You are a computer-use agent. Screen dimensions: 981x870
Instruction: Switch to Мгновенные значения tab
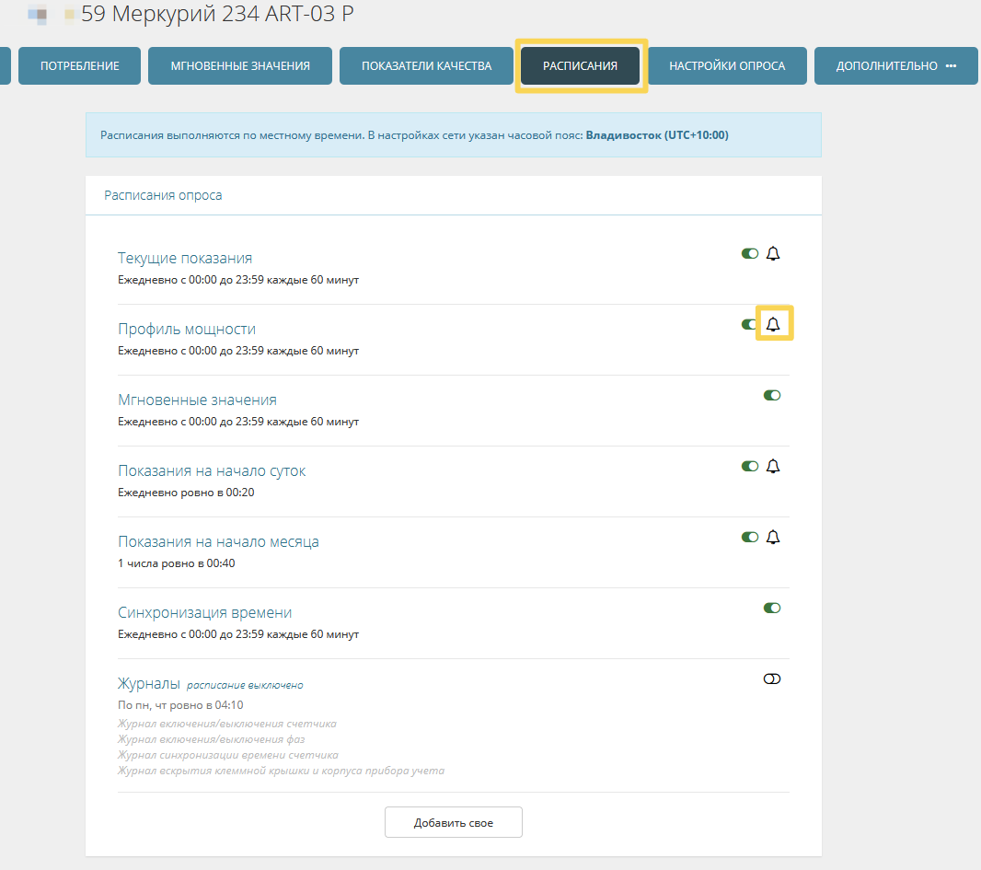click(x=240, y=65)
